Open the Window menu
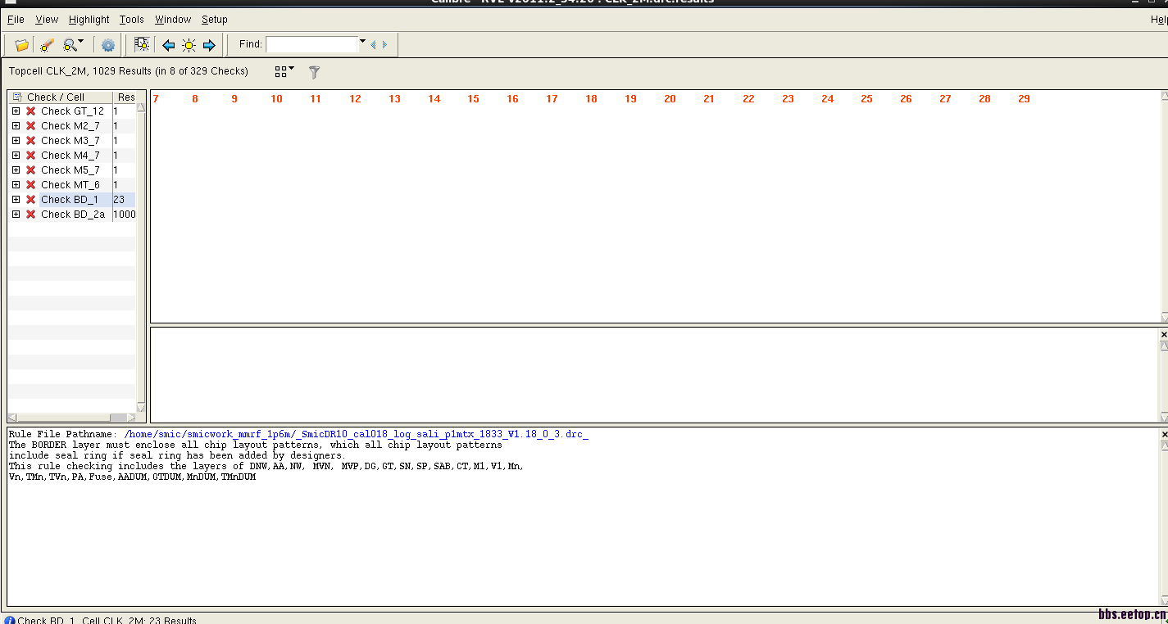1168x624 pixels. click(173, 19)
